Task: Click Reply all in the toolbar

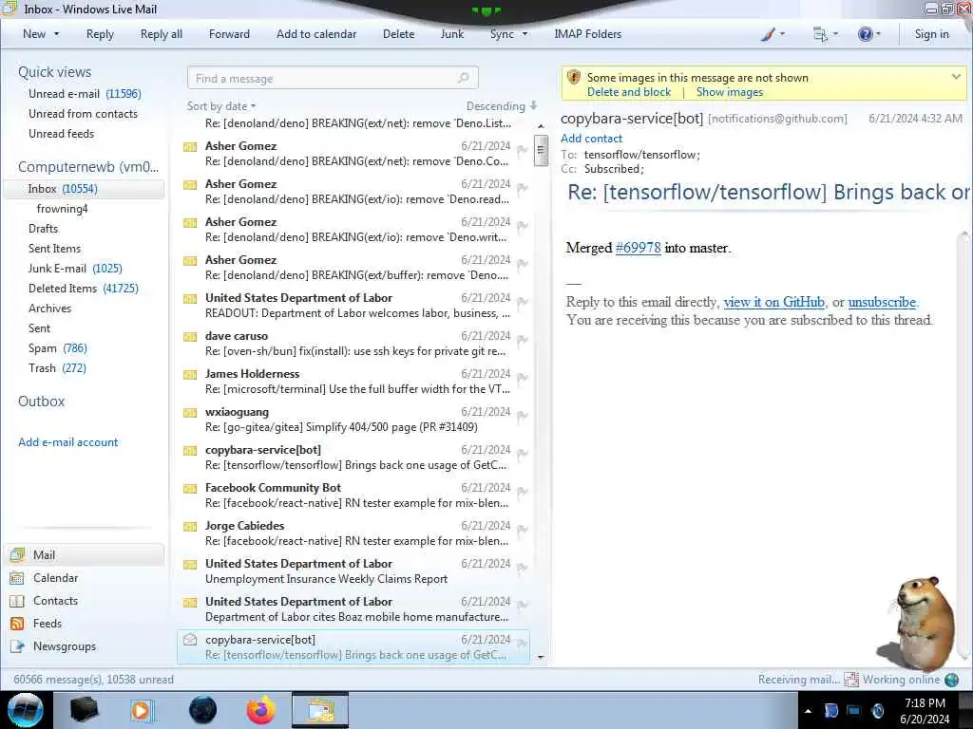Action: pos(162,34)
